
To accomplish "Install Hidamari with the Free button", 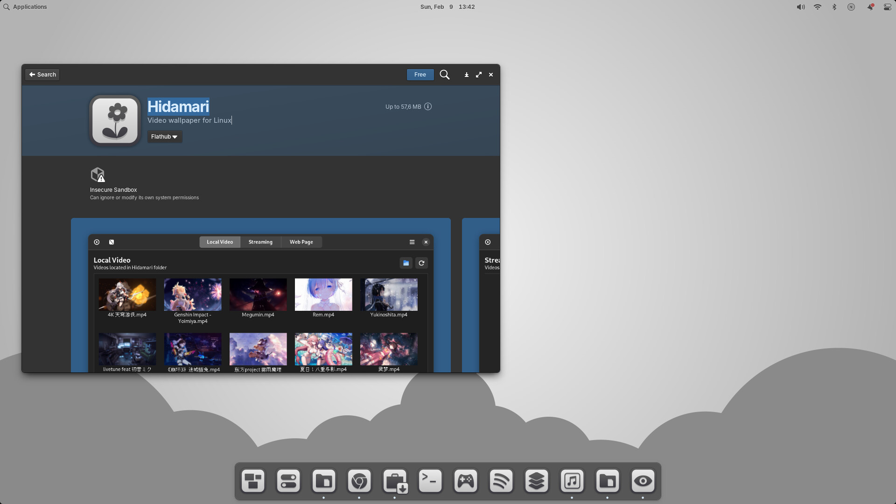I will [420, 75].
